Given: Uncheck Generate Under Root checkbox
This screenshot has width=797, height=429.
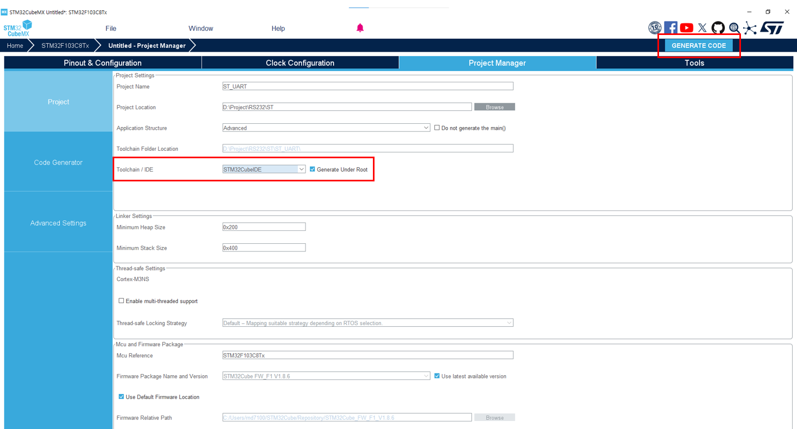Looking at the screenshot, I should [x=313, y=170].
